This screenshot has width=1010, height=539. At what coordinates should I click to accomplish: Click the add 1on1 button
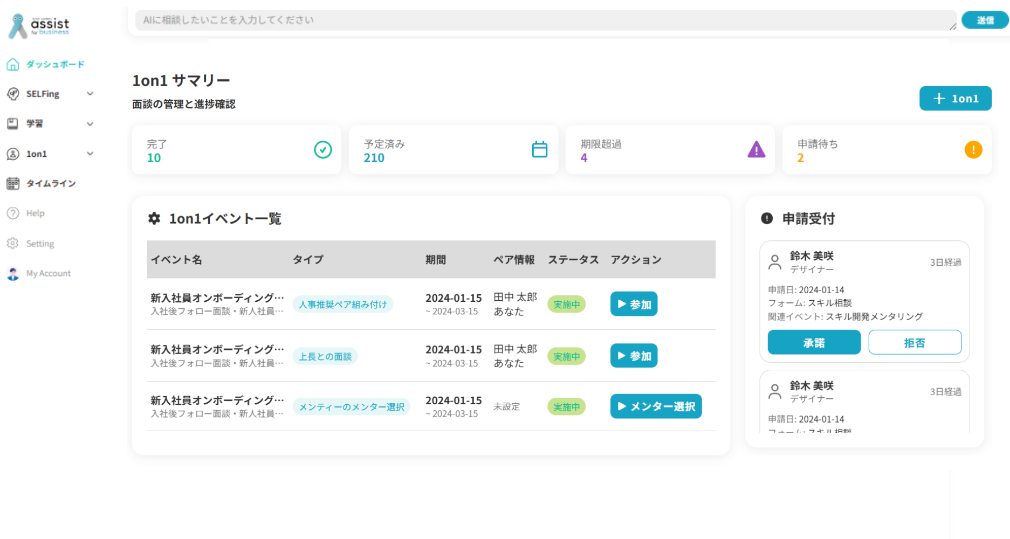(x=955, y=99)
